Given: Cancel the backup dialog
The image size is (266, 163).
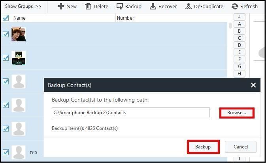Looking at the screenshot, I should (241, 147).
